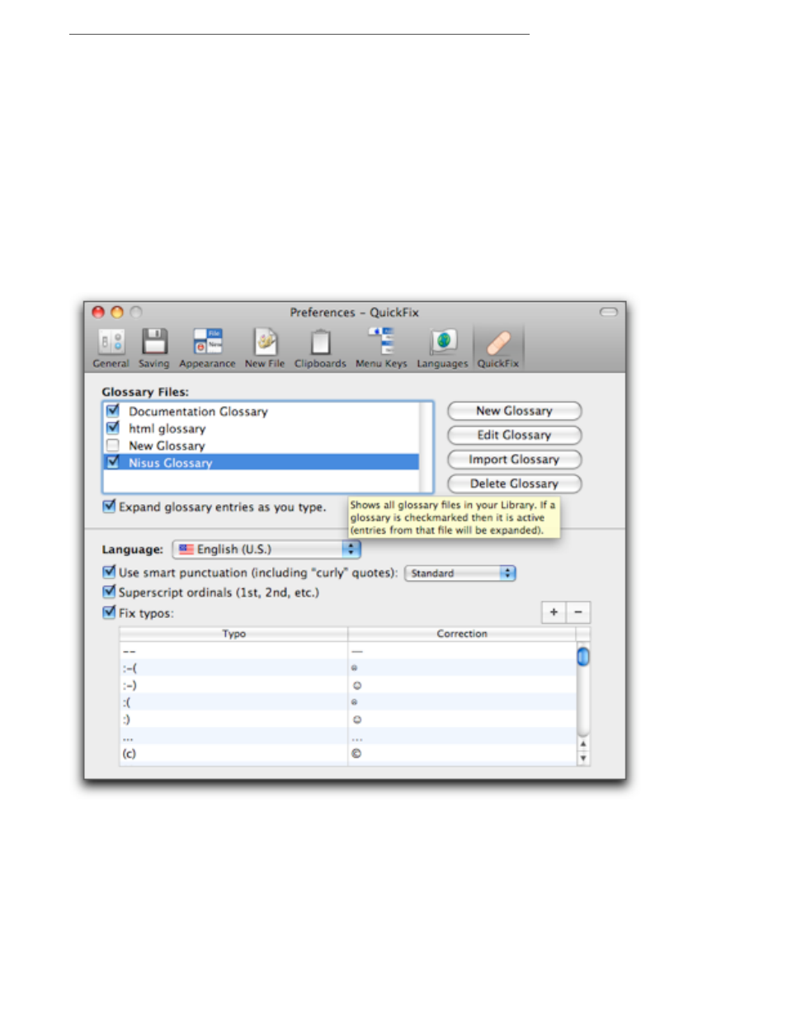Select the ':)' typo row
This screenshot has width=787, height=1019.
click(348, 719)
